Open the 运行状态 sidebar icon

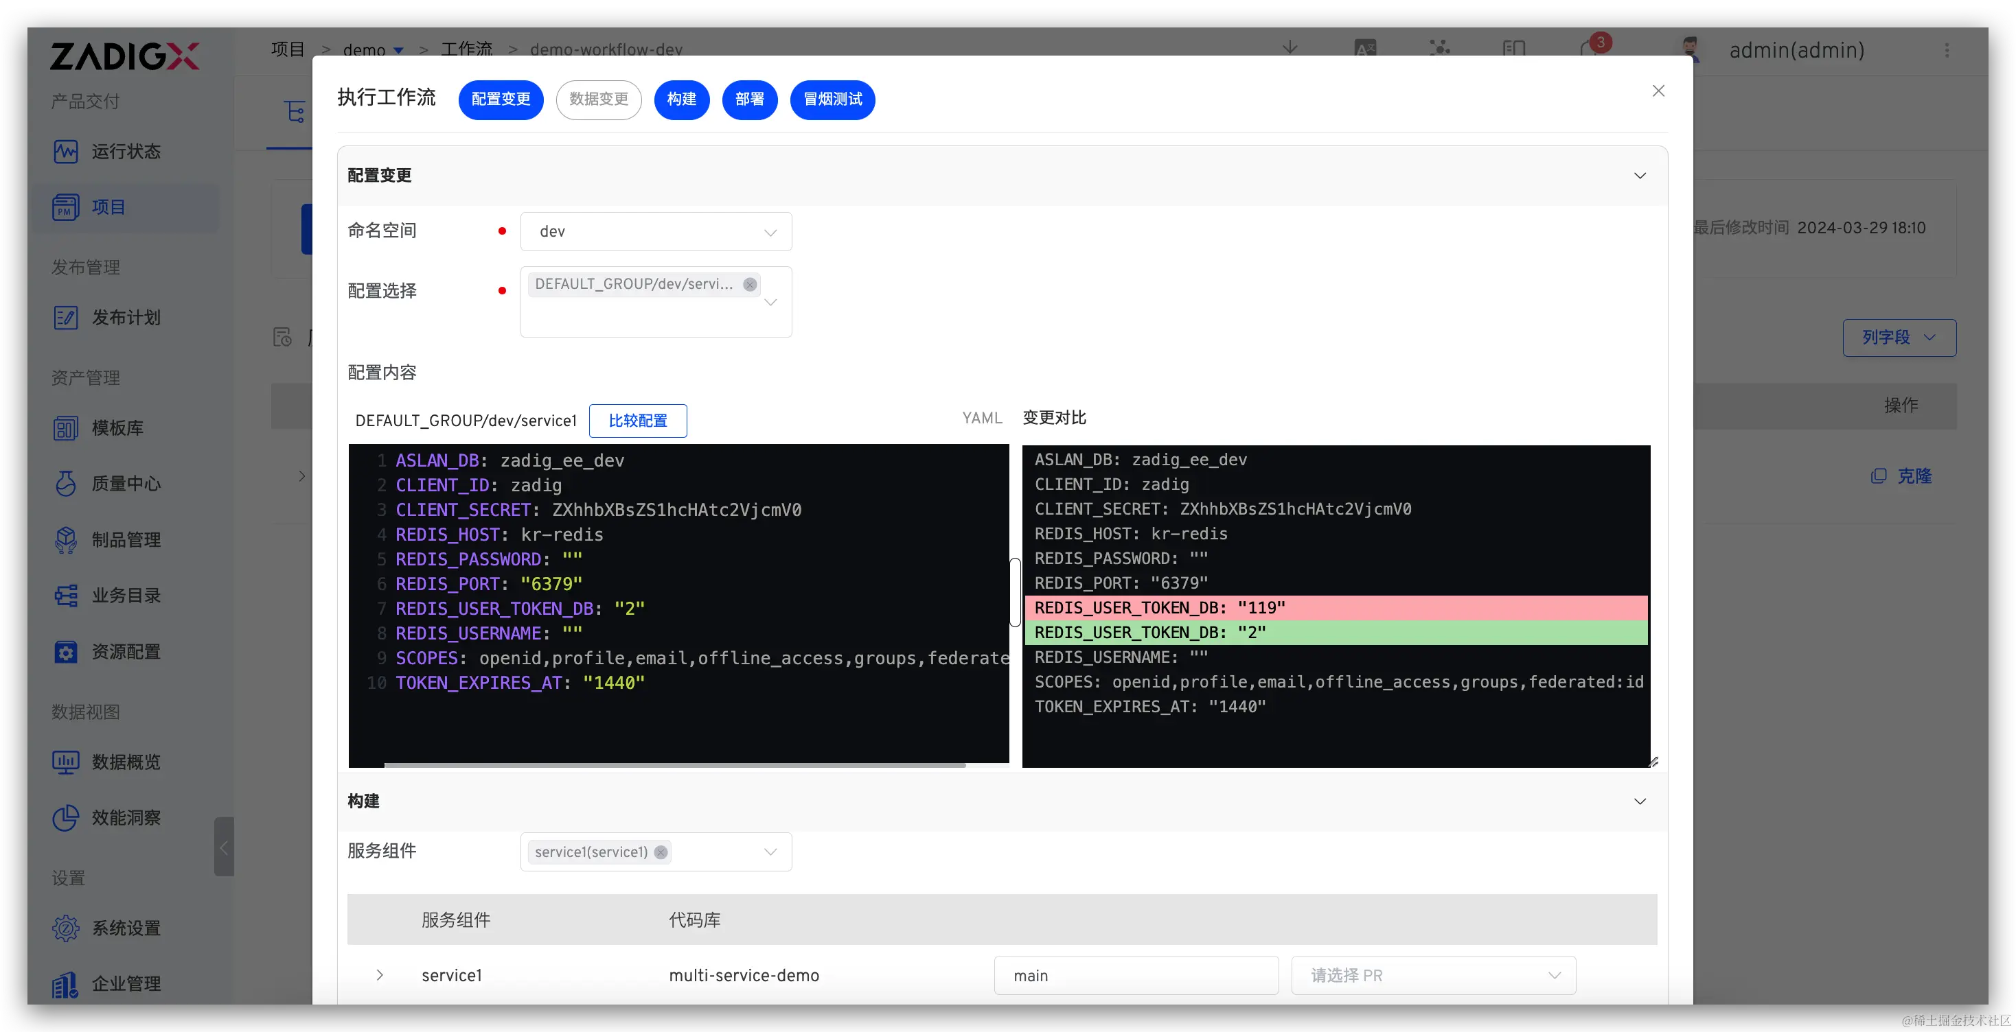66,151
